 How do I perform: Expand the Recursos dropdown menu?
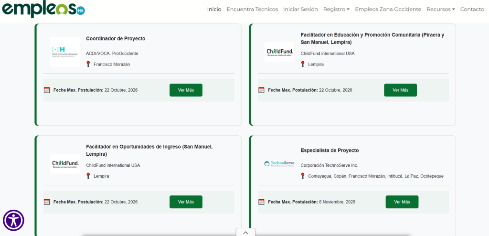[x=441, y=10]
